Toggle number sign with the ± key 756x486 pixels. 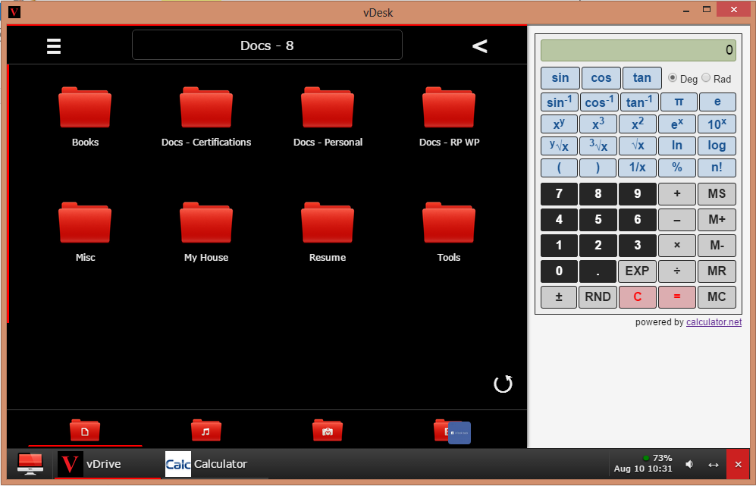tap(559, 296)
